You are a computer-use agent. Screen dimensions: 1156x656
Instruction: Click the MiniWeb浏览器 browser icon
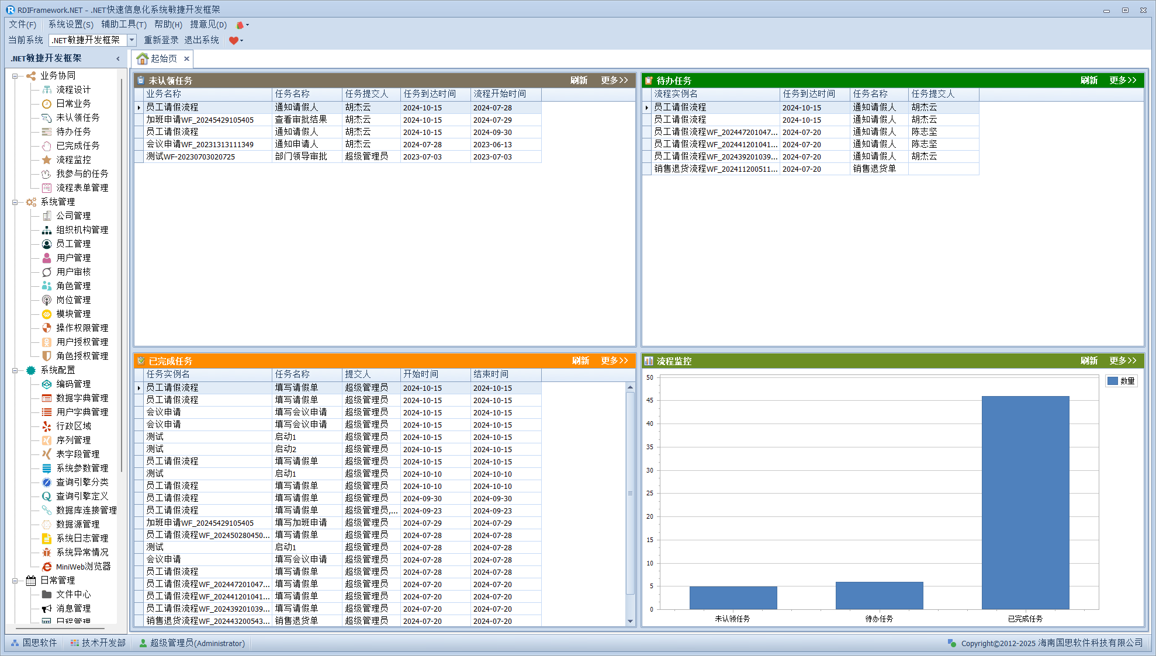(47, 566)
